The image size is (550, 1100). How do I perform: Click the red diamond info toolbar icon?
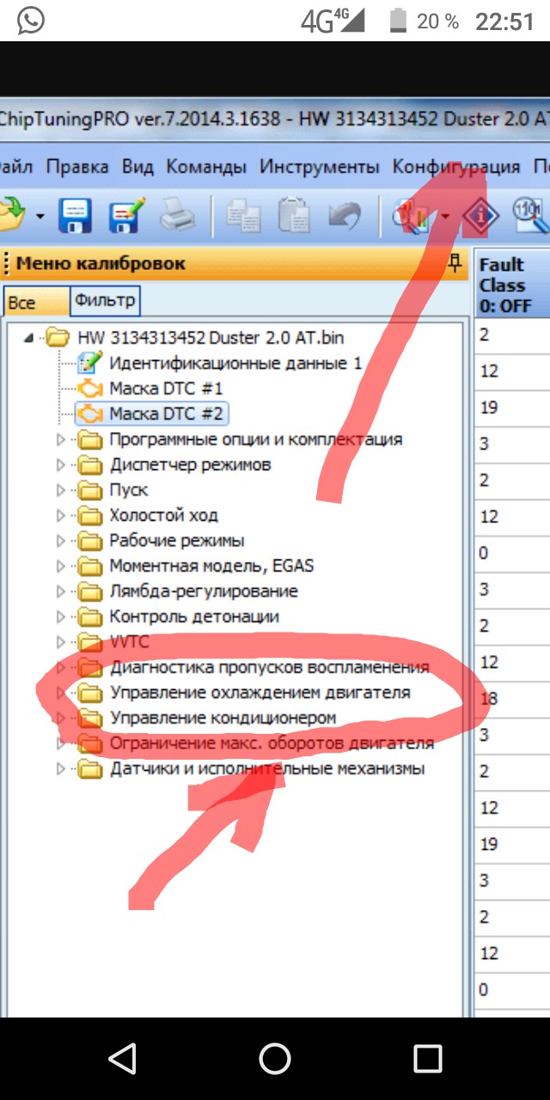(480, 215)
